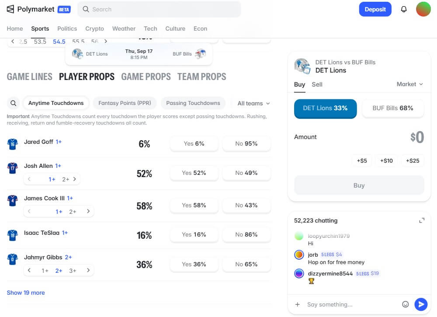Viewport: 437px width, 317px height.
Task: Click Josh Allen's jersey icon
Action: (x=13, y=168)
